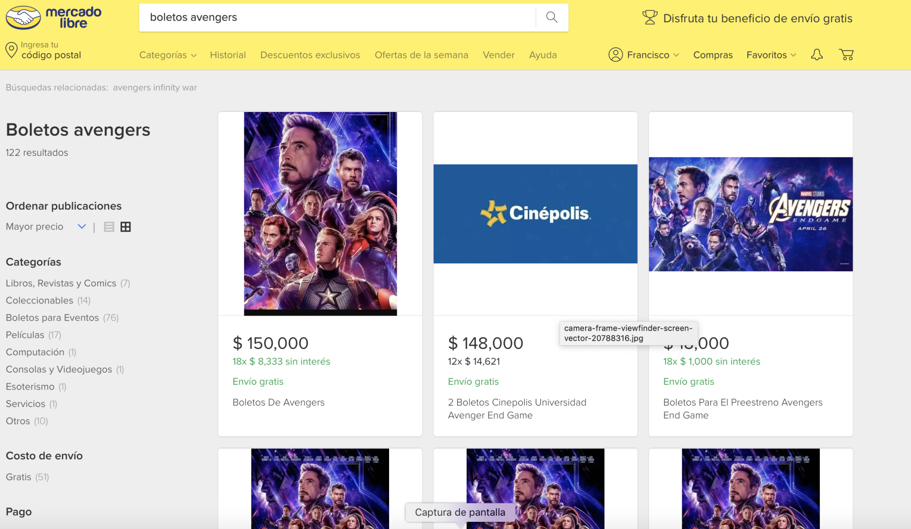Switch to grid view layout
Image resolution: width=911 pixels, height=529 pixels.
click(x=126, y=227)
